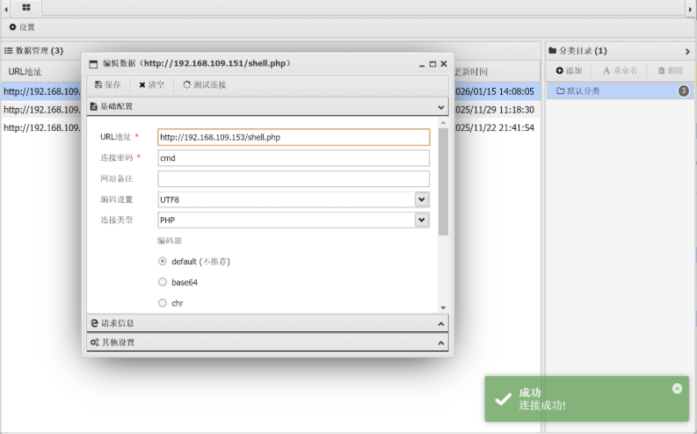Screen dimensions: 697x434
Task: Click the count badge 3 on 默认分类
Action: [683, 91]
